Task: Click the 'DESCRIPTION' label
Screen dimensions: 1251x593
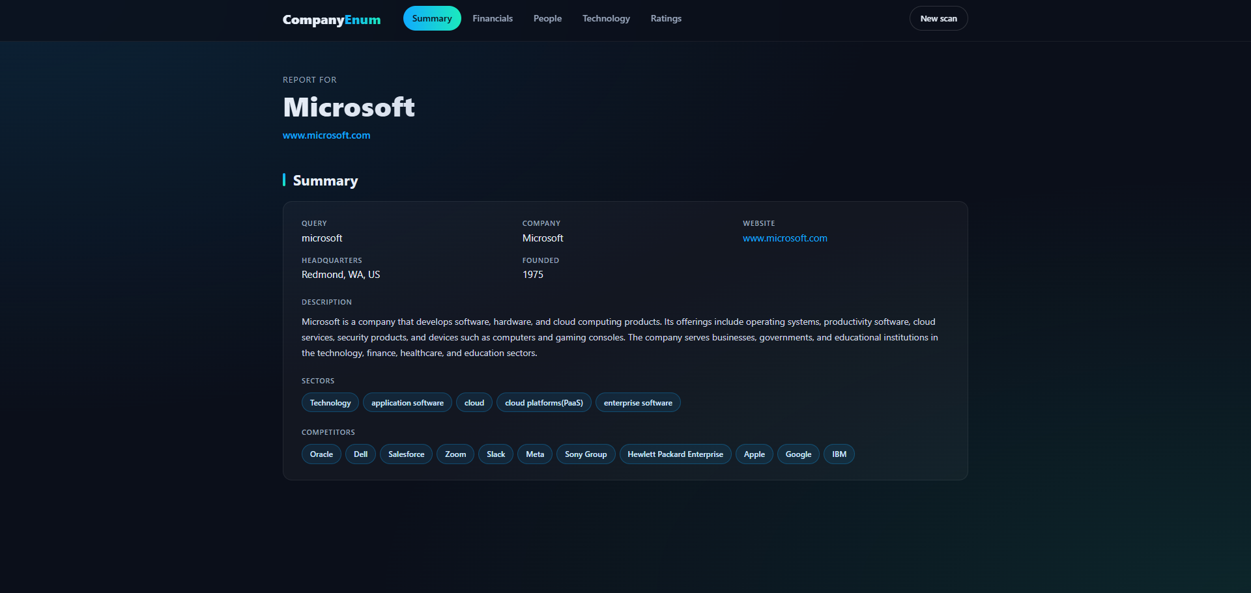Action: tap(326, 302)
